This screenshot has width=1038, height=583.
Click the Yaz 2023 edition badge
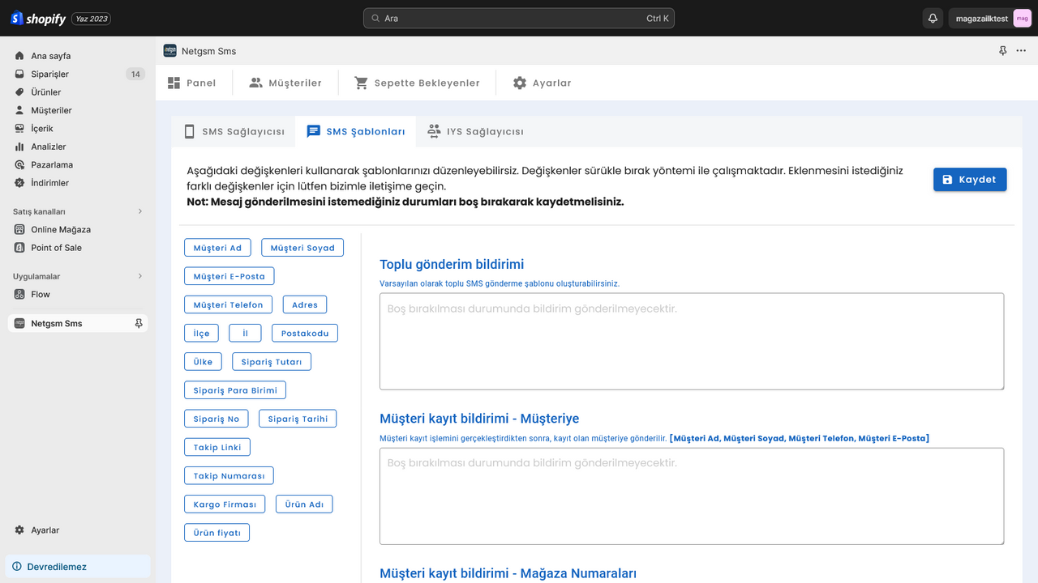pyautogui.click(x=92, y=18)
